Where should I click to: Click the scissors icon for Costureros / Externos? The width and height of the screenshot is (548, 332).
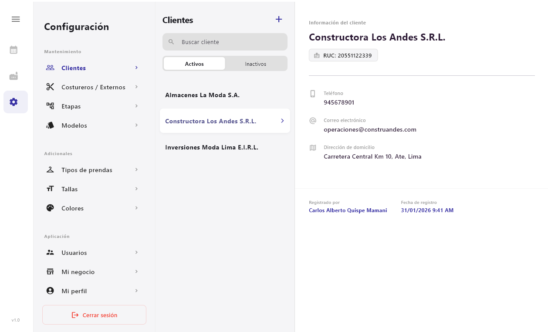[x=50, y=87]
